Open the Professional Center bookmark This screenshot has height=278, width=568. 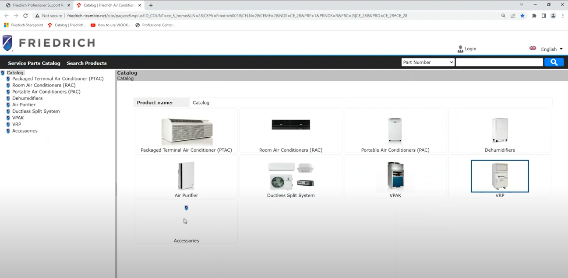tap(155, 25)
